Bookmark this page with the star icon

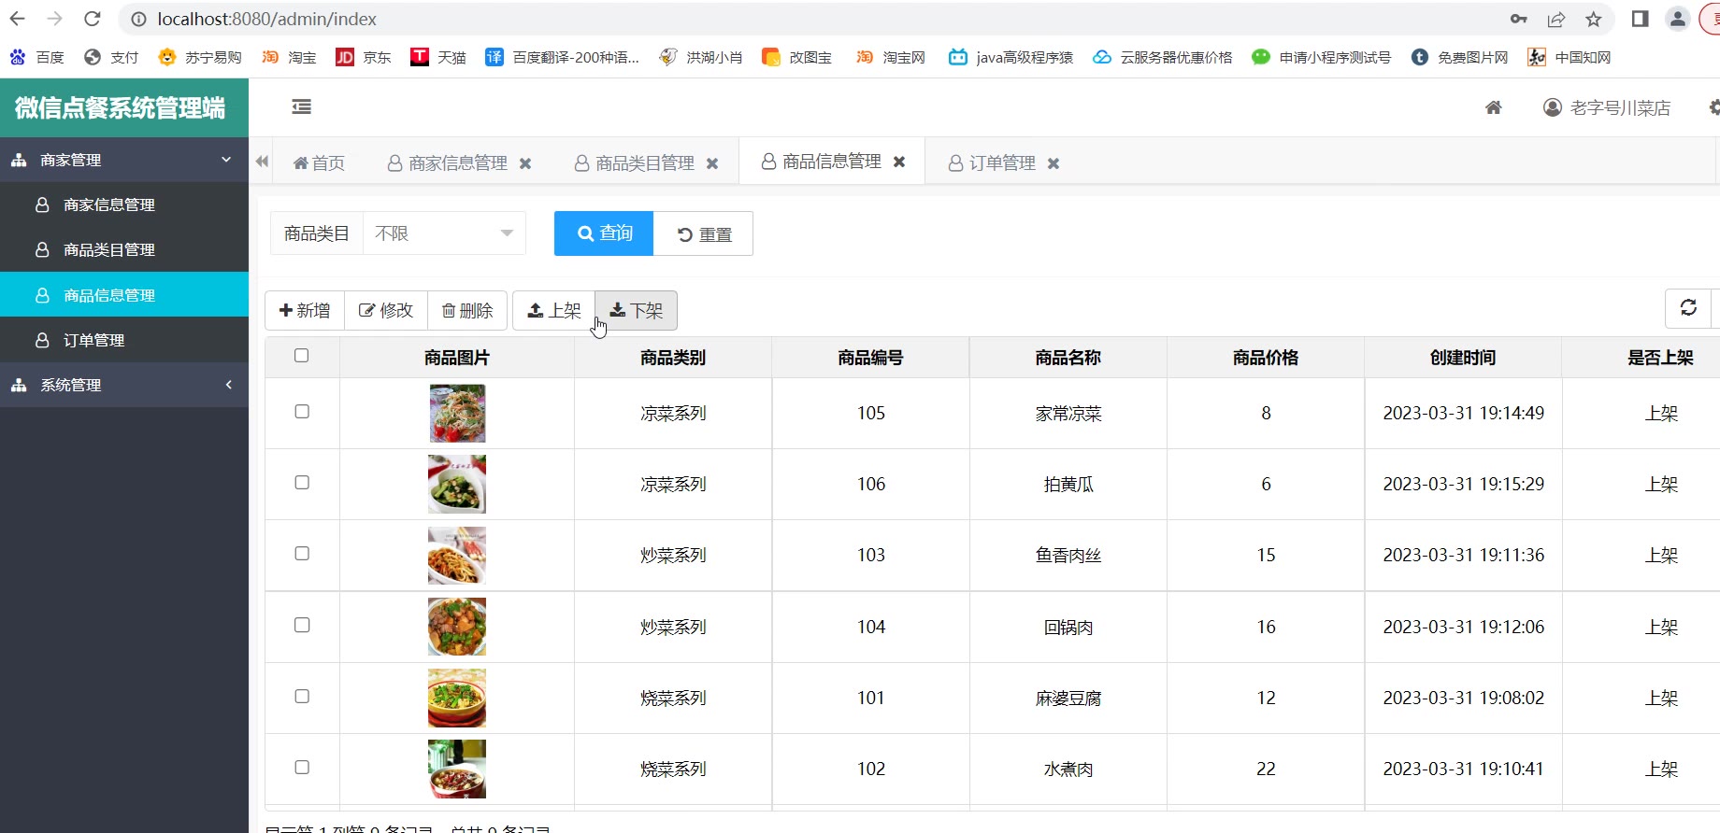[1594, 19]
